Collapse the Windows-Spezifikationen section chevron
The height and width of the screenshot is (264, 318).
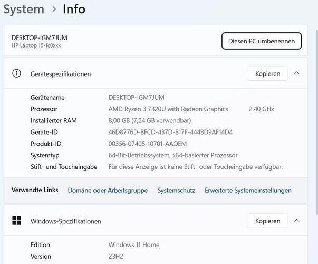coord(297,221)
